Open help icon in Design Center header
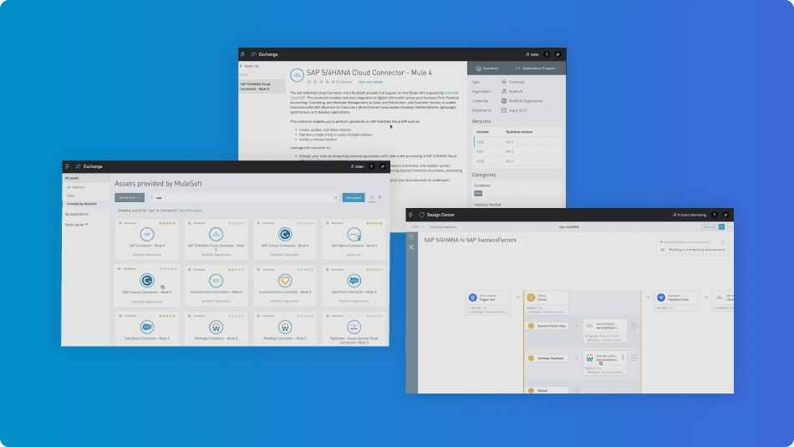 (x=715, y=215)
